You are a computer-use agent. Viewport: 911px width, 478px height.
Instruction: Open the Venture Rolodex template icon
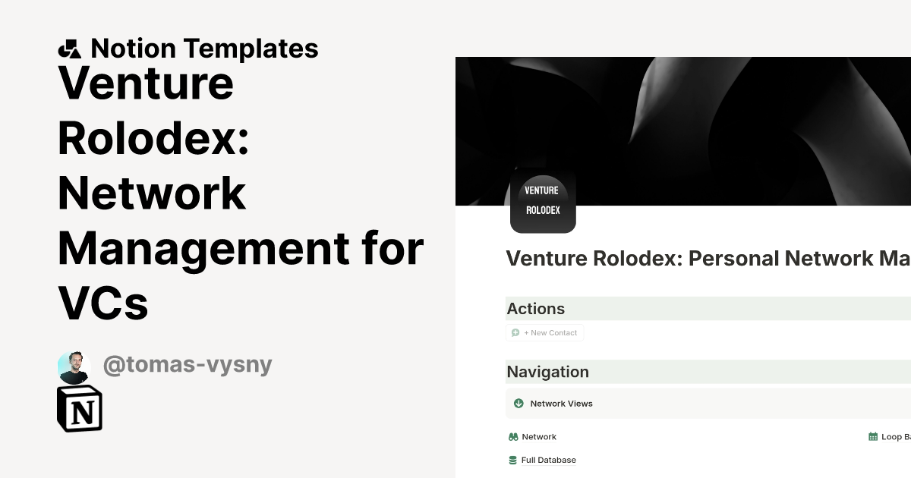542,200
